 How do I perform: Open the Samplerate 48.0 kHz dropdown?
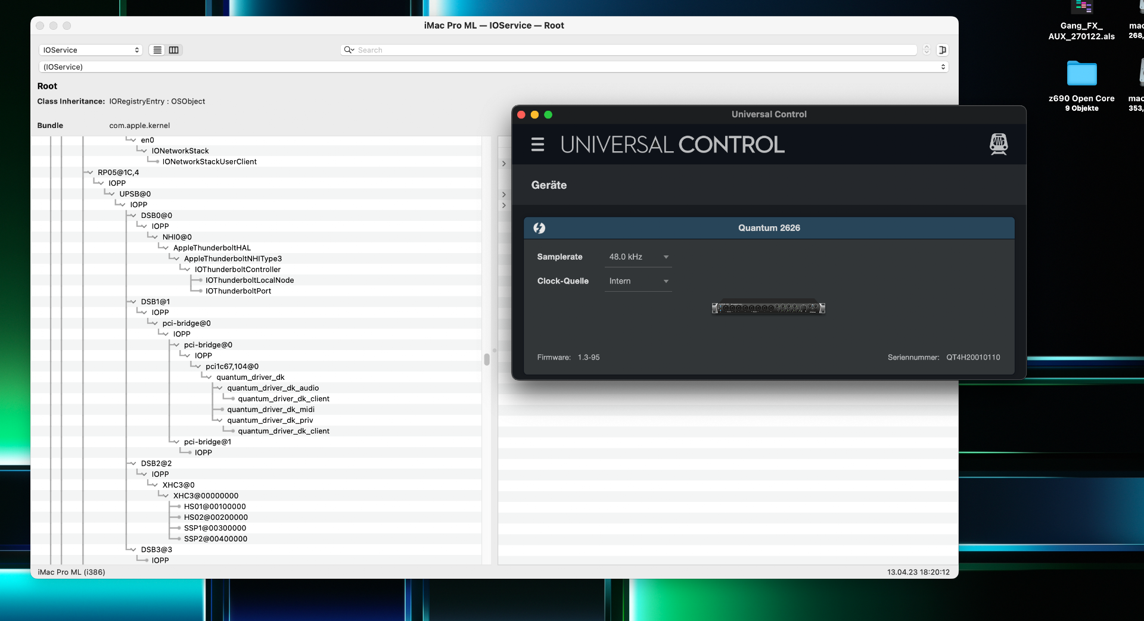click(638, 257)
